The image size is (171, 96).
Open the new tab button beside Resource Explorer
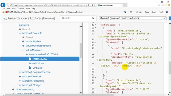pos(125,5)
